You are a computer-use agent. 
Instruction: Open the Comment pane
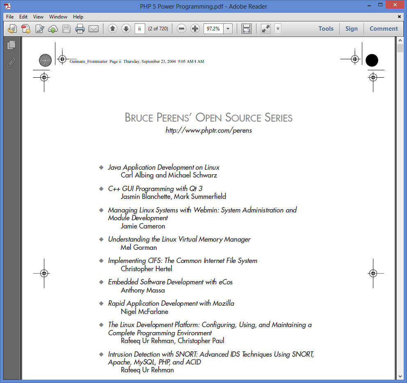pos(384,29)
